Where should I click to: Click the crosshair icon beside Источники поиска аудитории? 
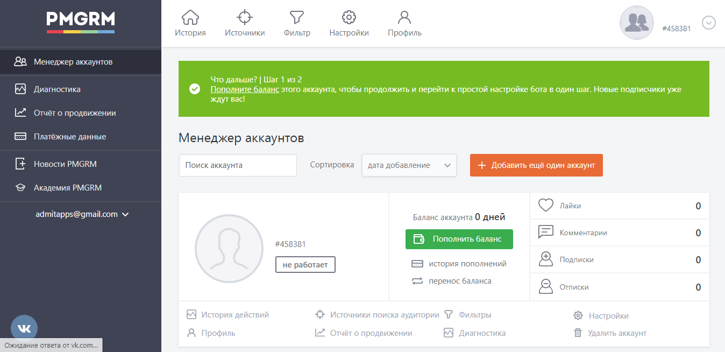click(x=320, y=314)
